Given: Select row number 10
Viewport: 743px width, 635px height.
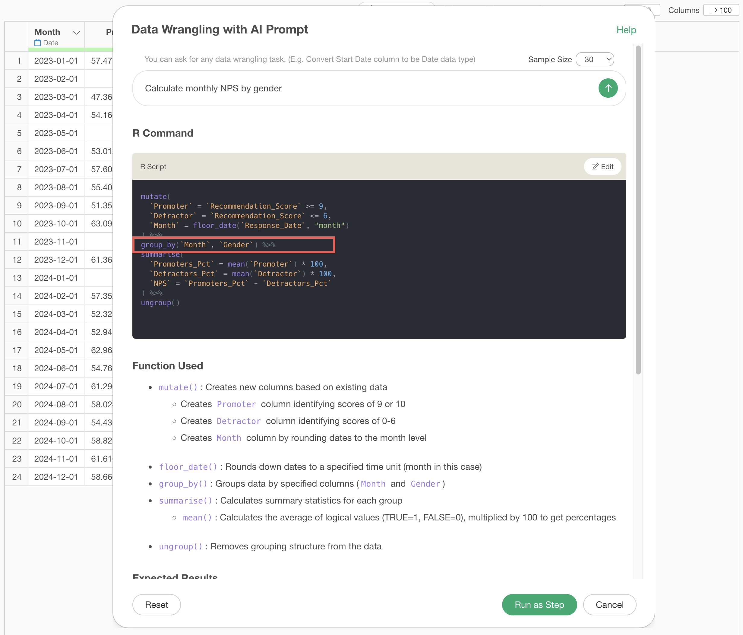Looking at the screenshot, I should coord(17,224).
